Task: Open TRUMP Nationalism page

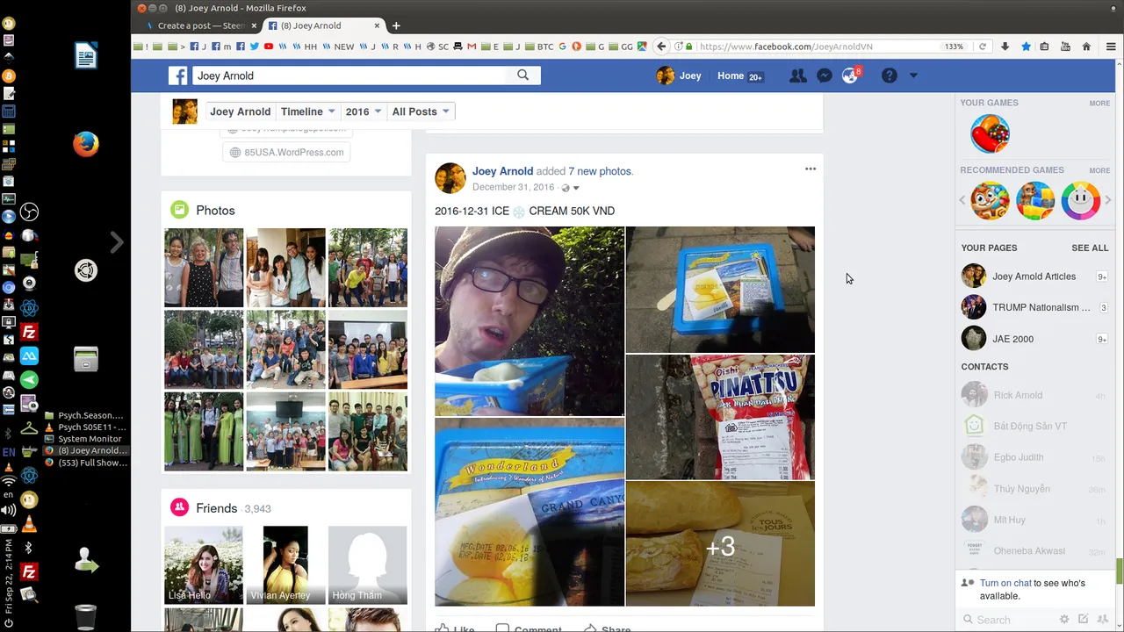Action: (x=1034, y=307)
